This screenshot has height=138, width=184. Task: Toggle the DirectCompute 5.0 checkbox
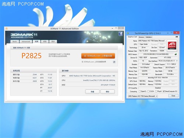coord(164,91)
